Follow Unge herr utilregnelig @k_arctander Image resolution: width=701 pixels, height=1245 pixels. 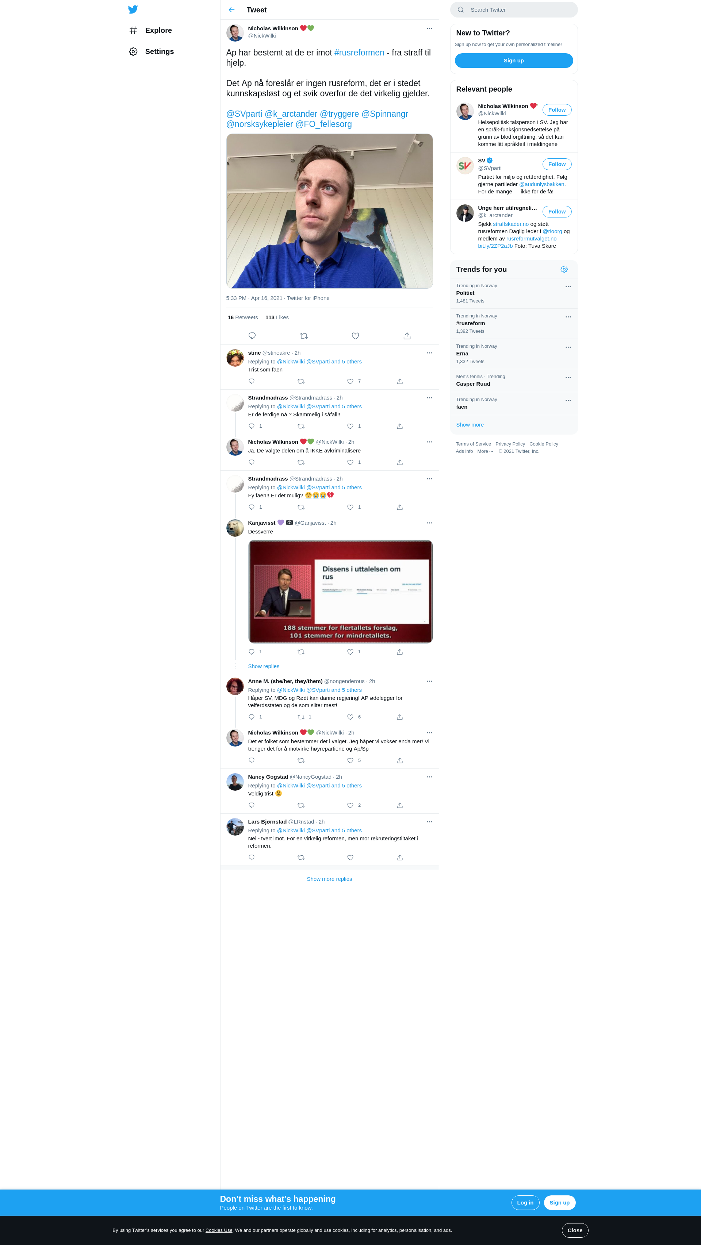pos(557,212)
